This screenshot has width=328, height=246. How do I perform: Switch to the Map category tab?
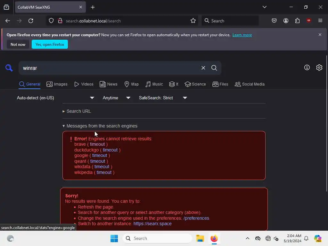(x=131, y=84)
